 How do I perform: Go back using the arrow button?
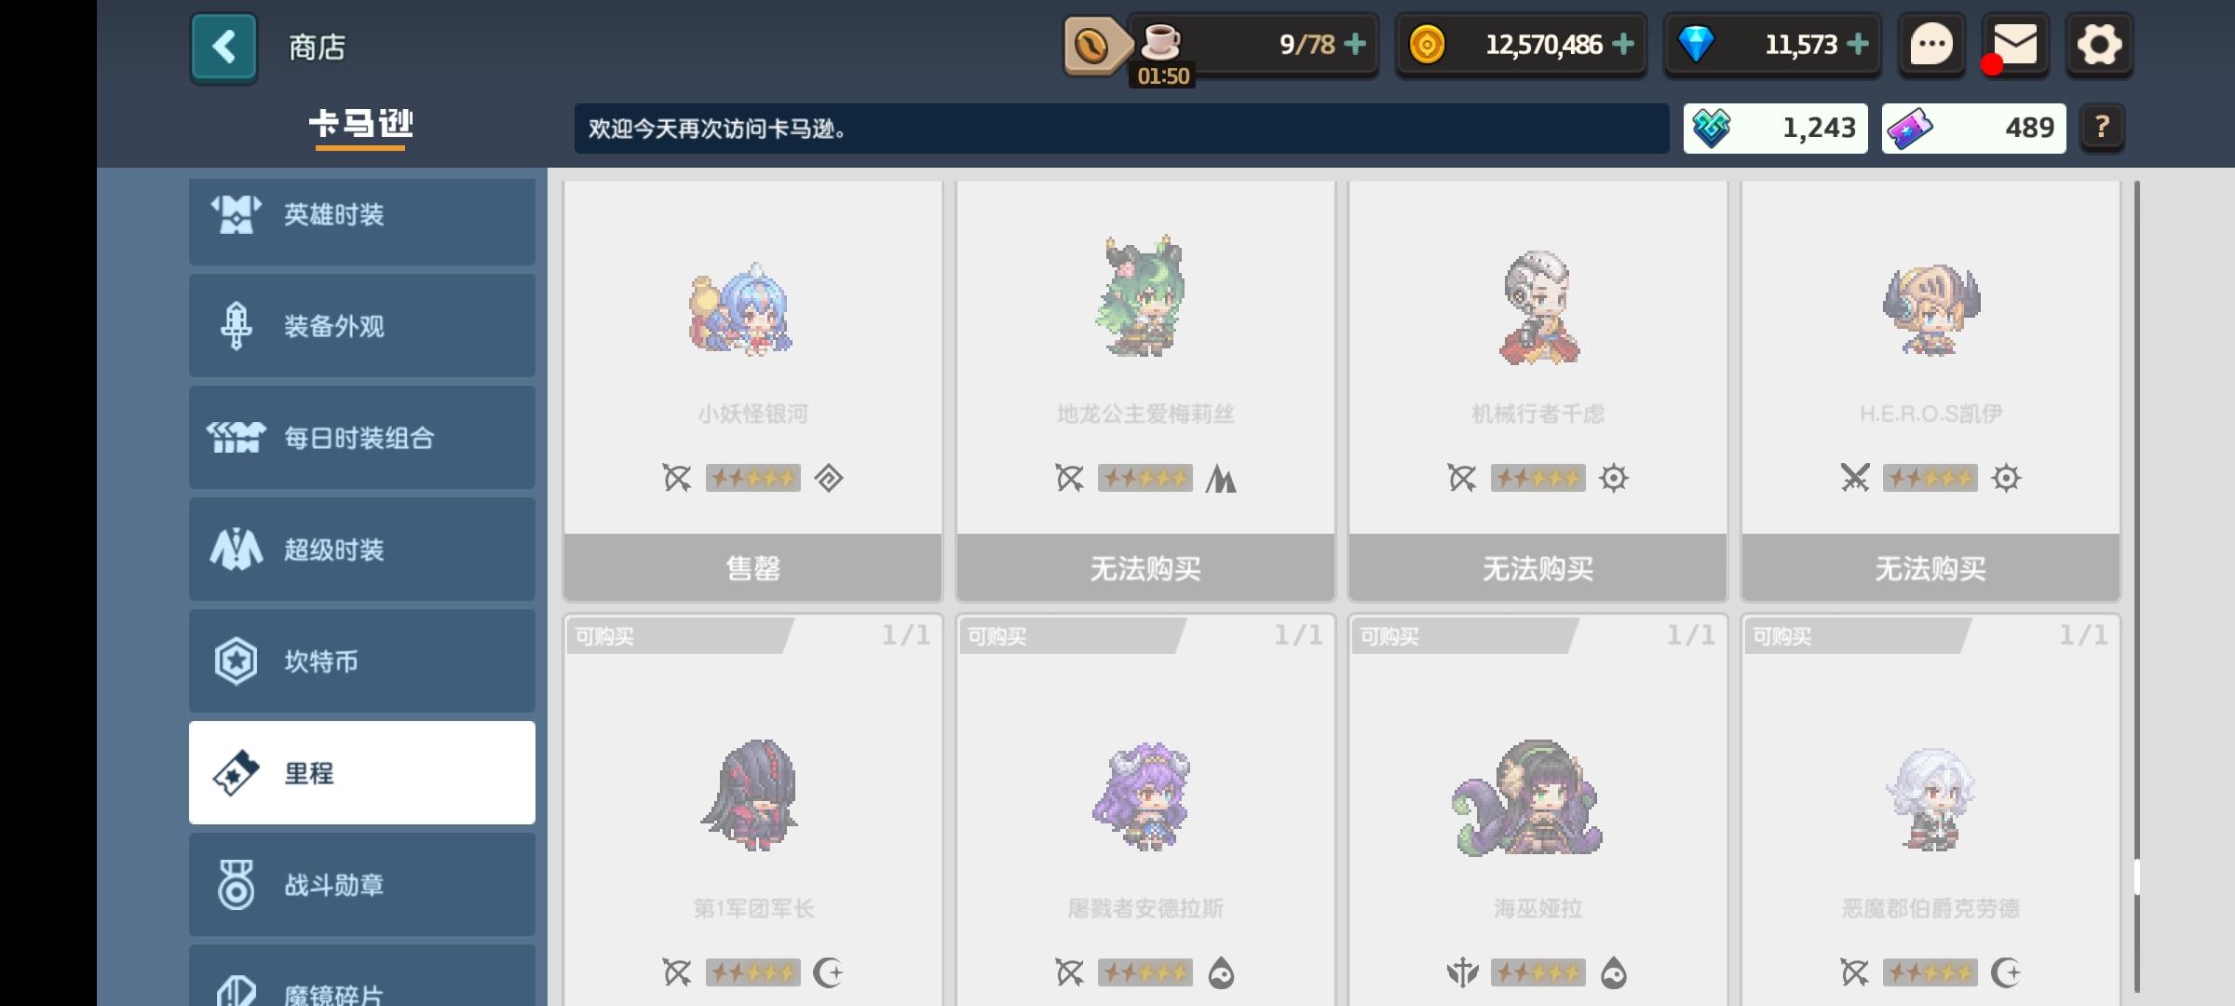point(223,47)
